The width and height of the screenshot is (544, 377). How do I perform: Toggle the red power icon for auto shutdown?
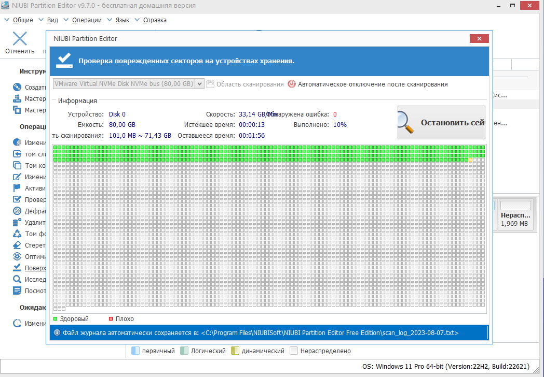click(292, 84)
